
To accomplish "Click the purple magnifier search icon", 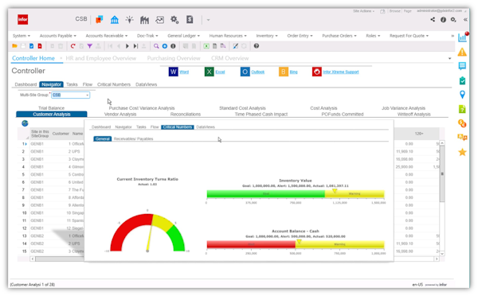I will pyautogui.click(x=156, y=46).
